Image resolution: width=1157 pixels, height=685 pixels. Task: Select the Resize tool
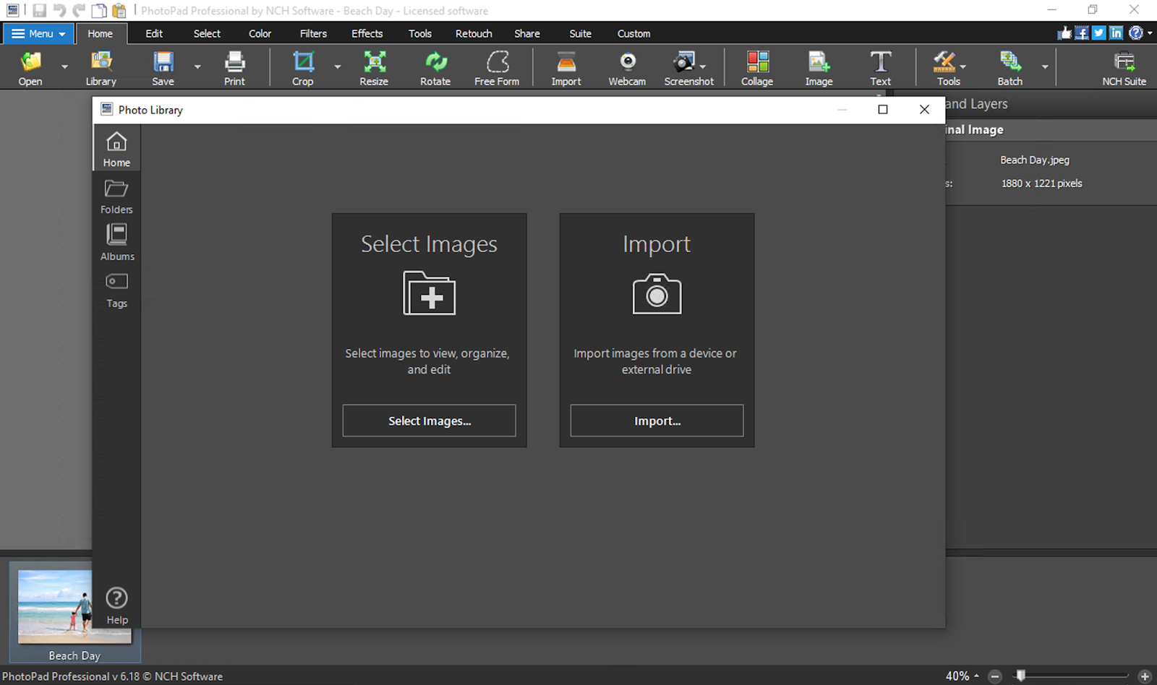tap(374, 62)
